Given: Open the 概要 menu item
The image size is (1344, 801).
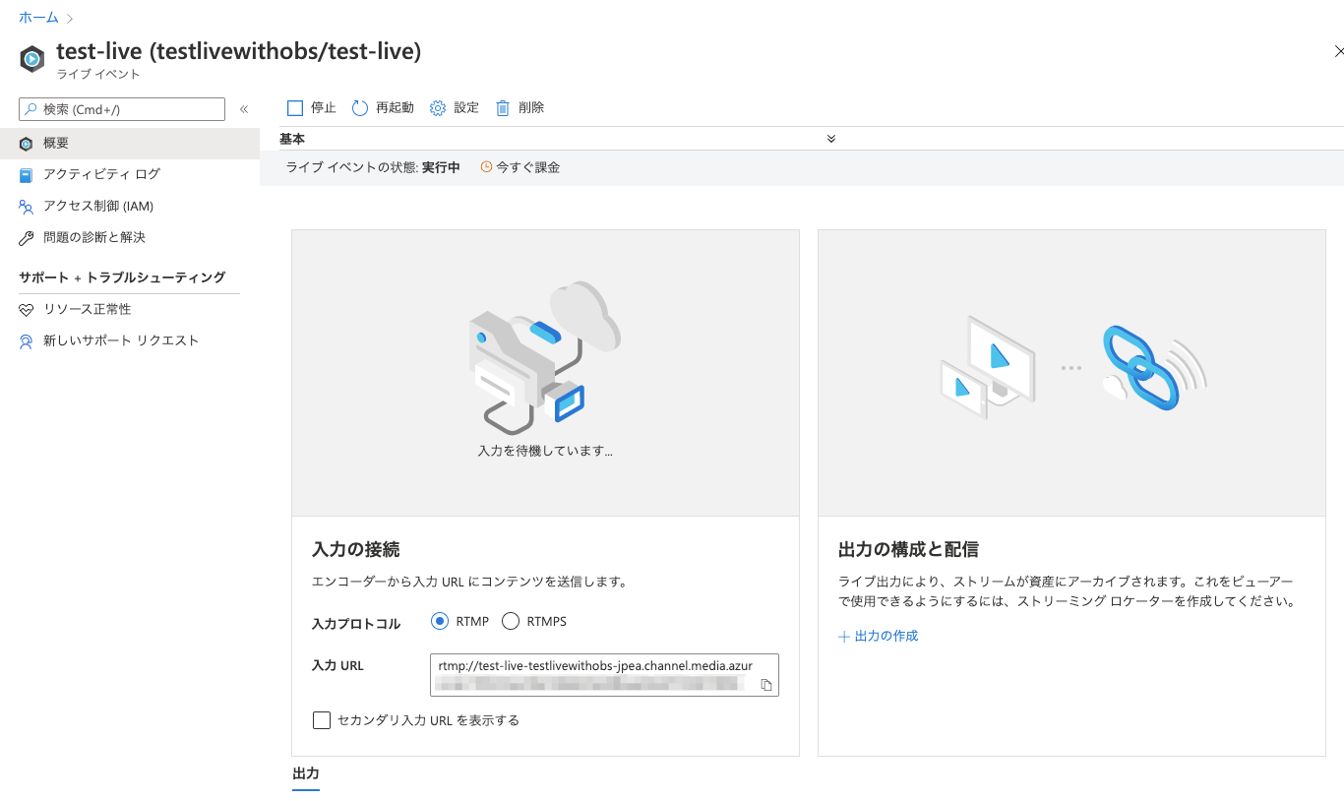Looking at the screenshot, I should click(130, 144).
